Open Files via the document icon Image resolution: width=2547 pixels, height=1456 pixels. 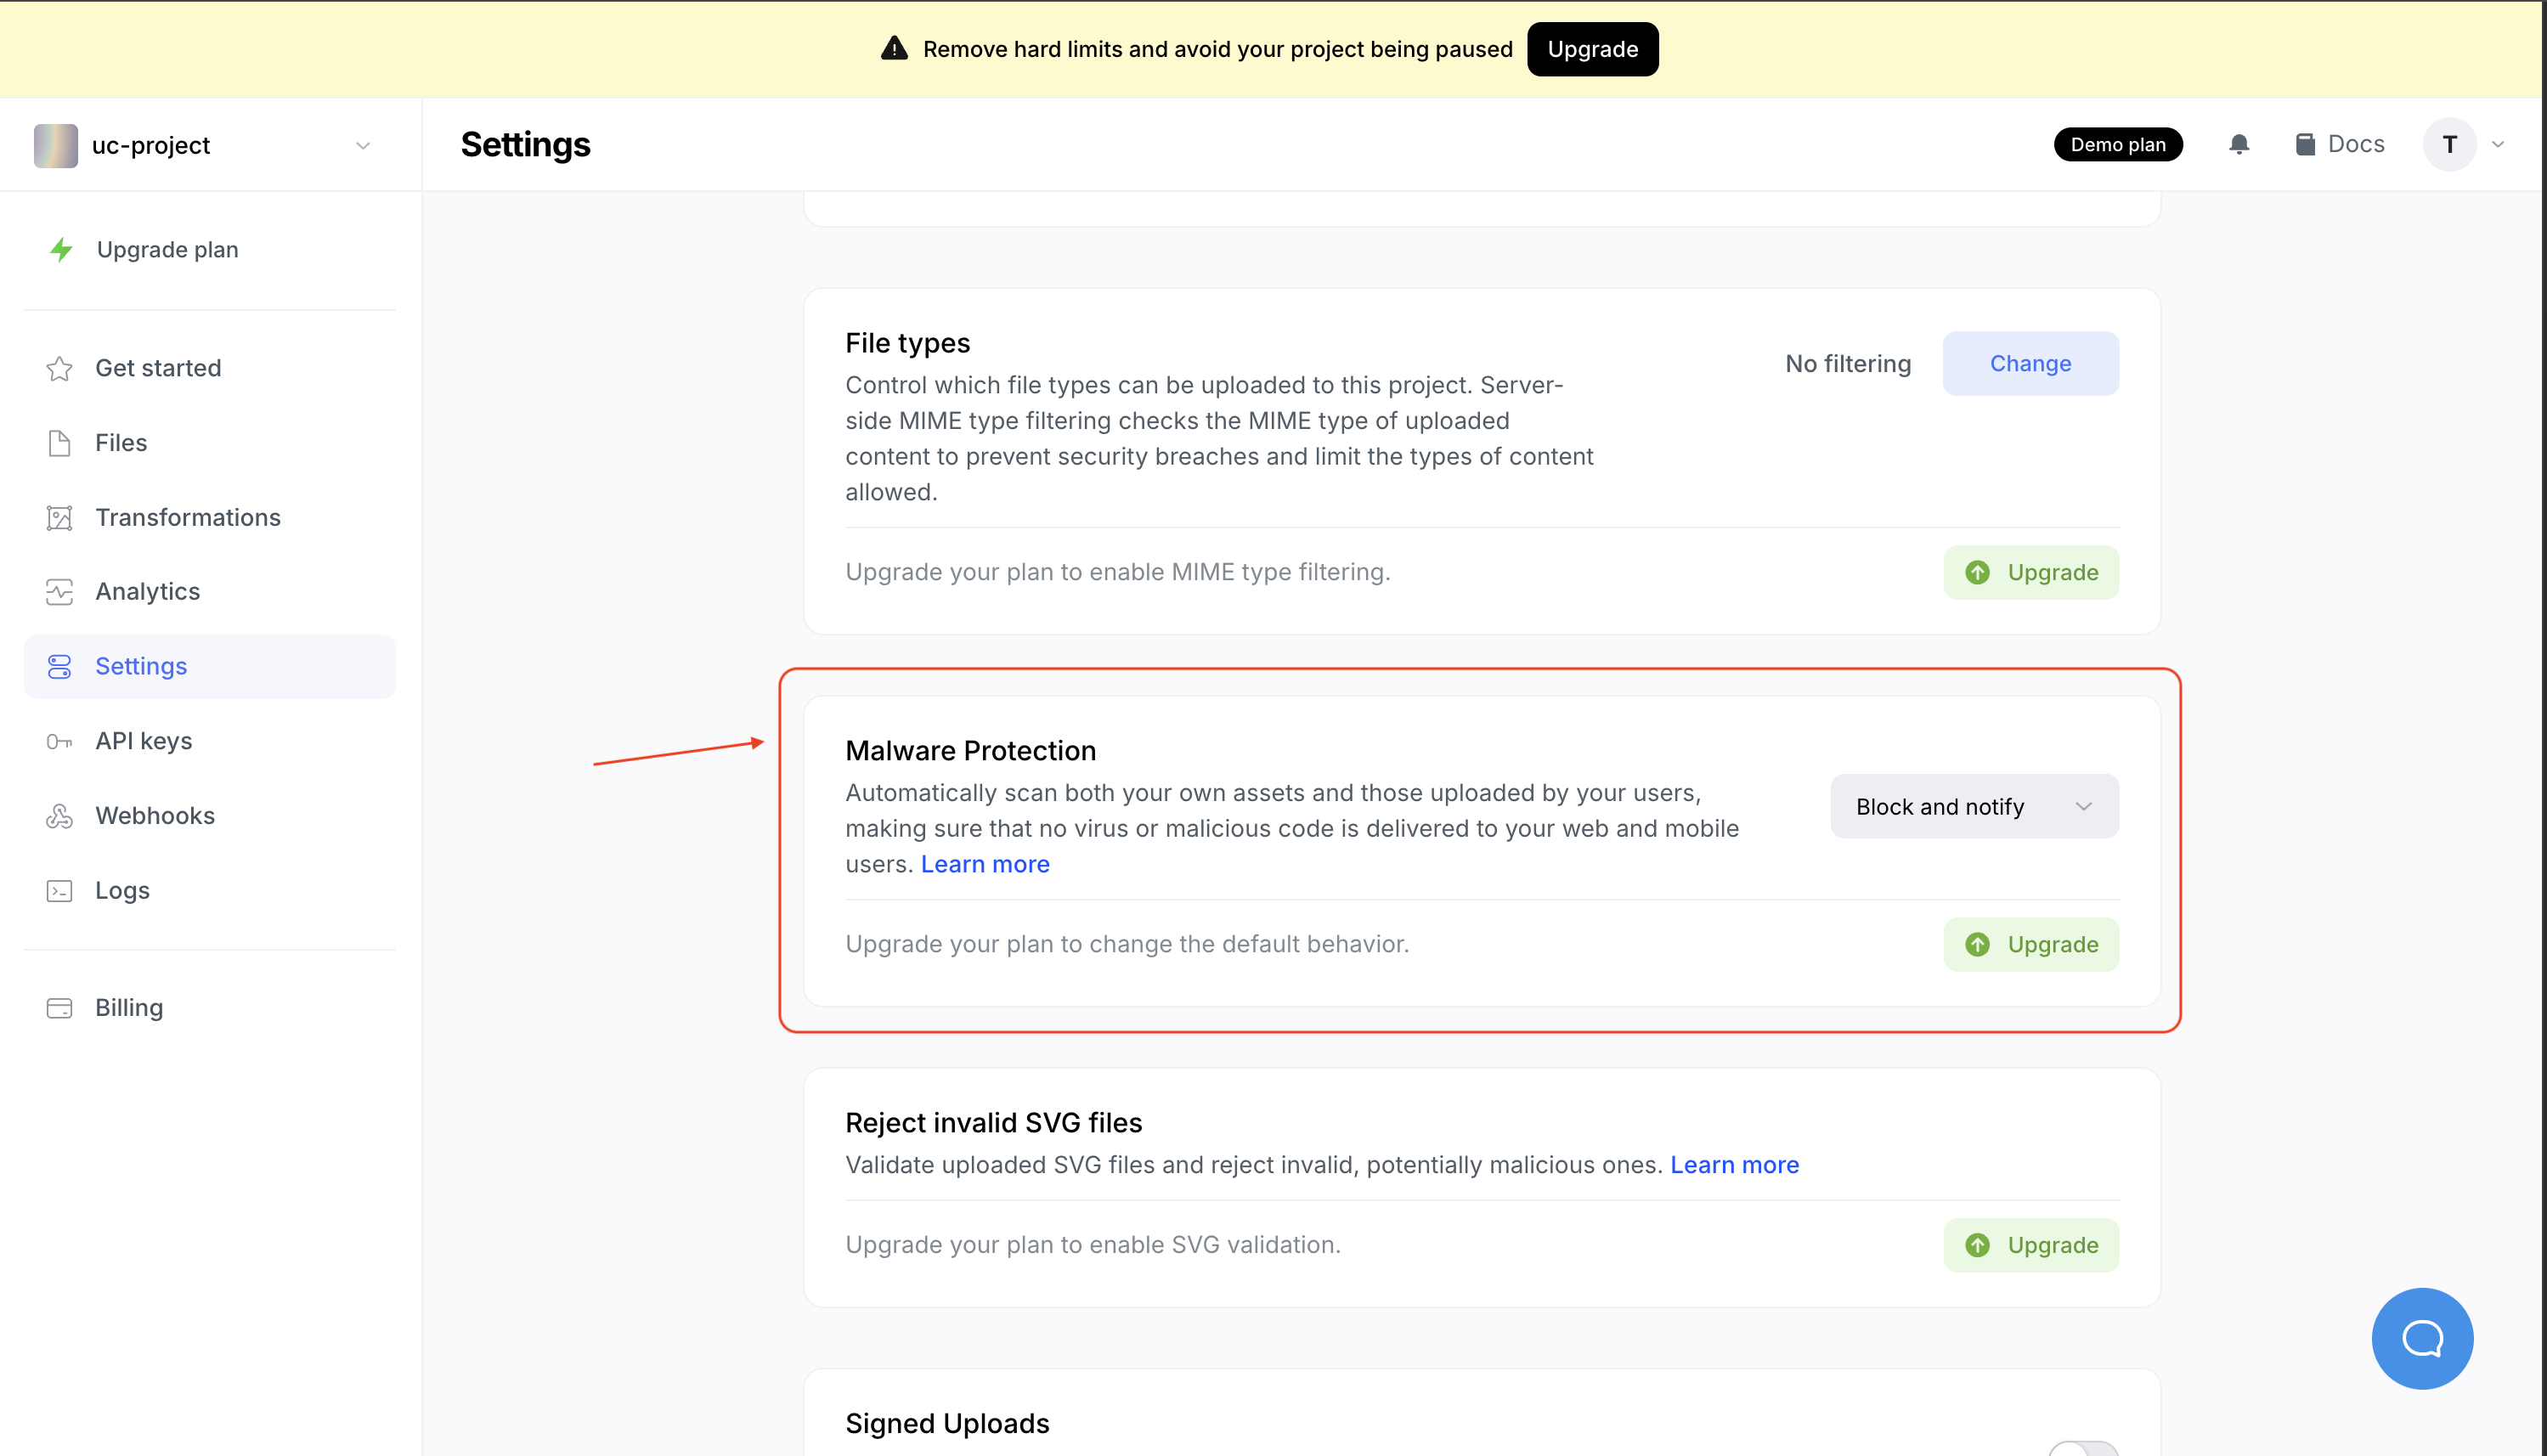(60, 442)
